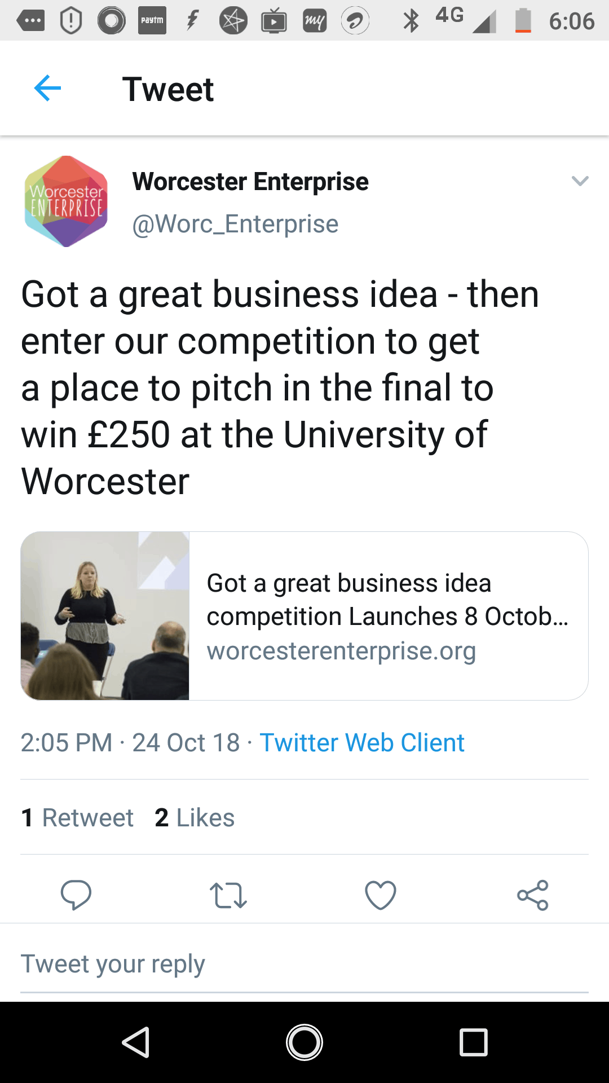Tap the Paytm notification icon
This screenshot has height=1083, width=609.
point(152,20)
